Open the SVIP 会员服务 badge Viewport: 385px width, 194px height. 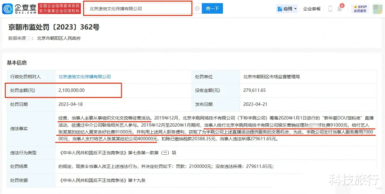coord(360,9)
